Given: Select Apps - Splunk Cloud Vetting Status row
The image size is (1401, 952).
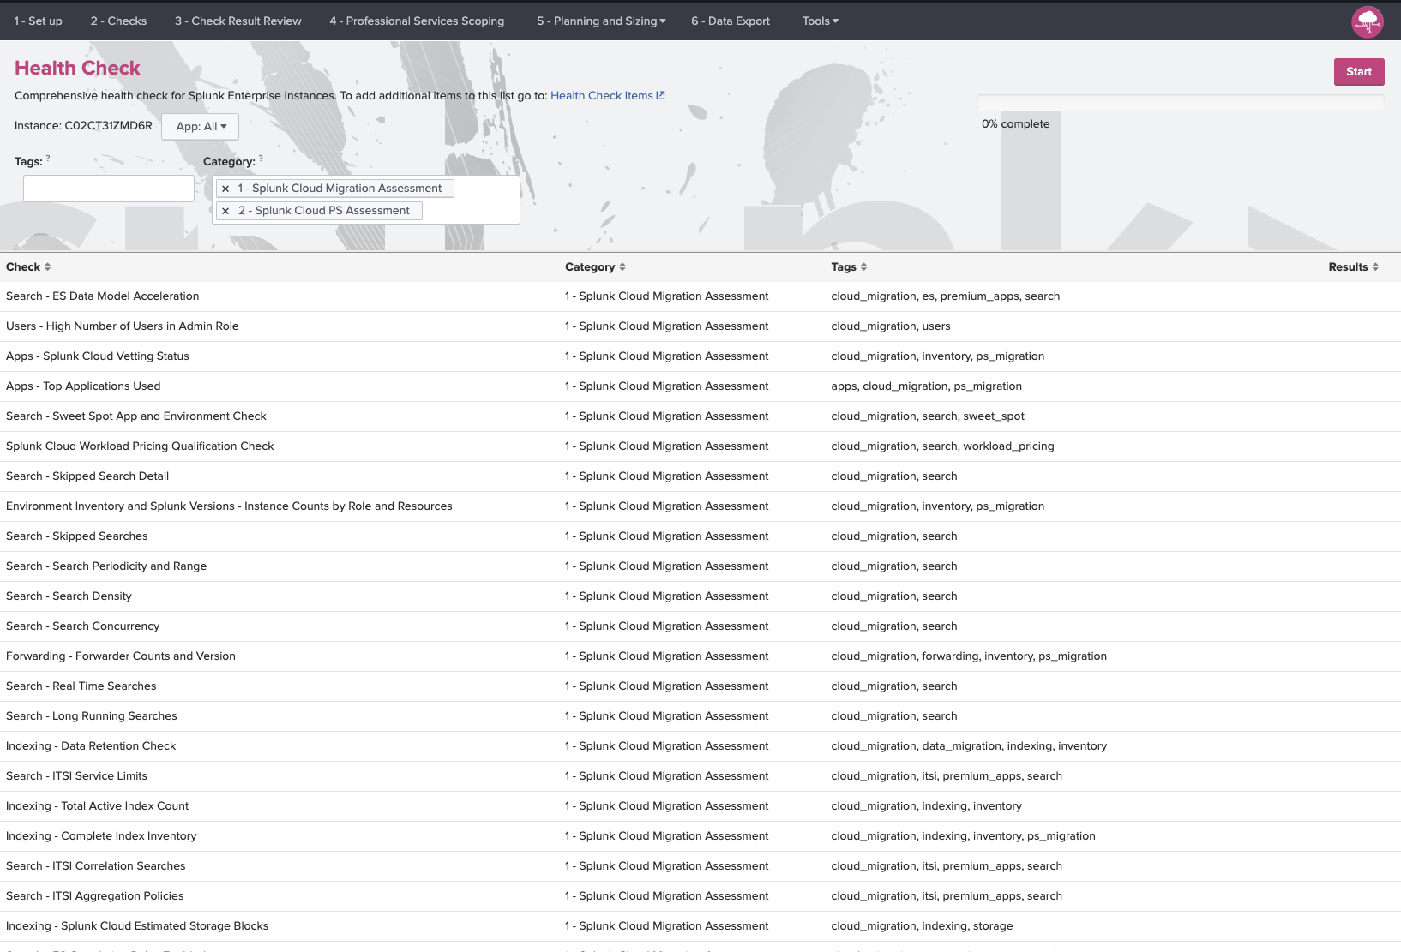Looking at the screenshot, I should [700, 356].
